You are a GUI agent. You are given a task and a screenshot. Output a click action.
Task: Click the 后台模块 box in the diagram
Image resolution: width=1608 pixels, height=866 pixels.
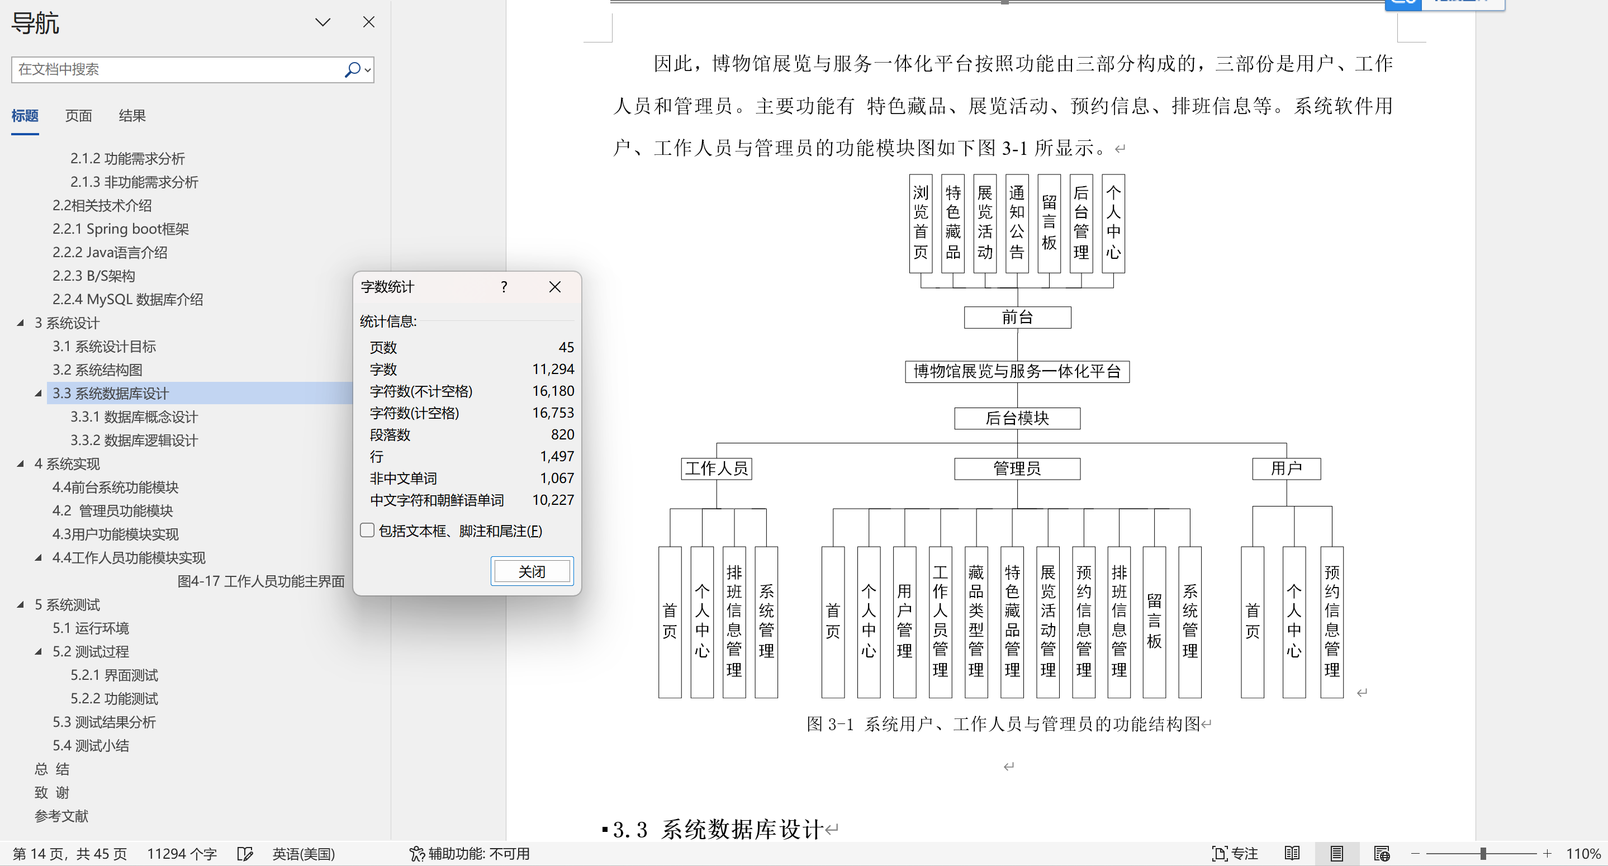click(x=1017, y=418)
